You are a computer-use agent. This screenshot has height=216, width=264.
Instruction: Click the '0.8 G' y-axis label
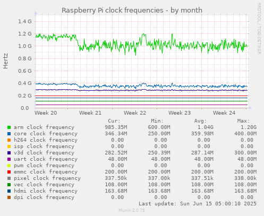coord(25,58)
